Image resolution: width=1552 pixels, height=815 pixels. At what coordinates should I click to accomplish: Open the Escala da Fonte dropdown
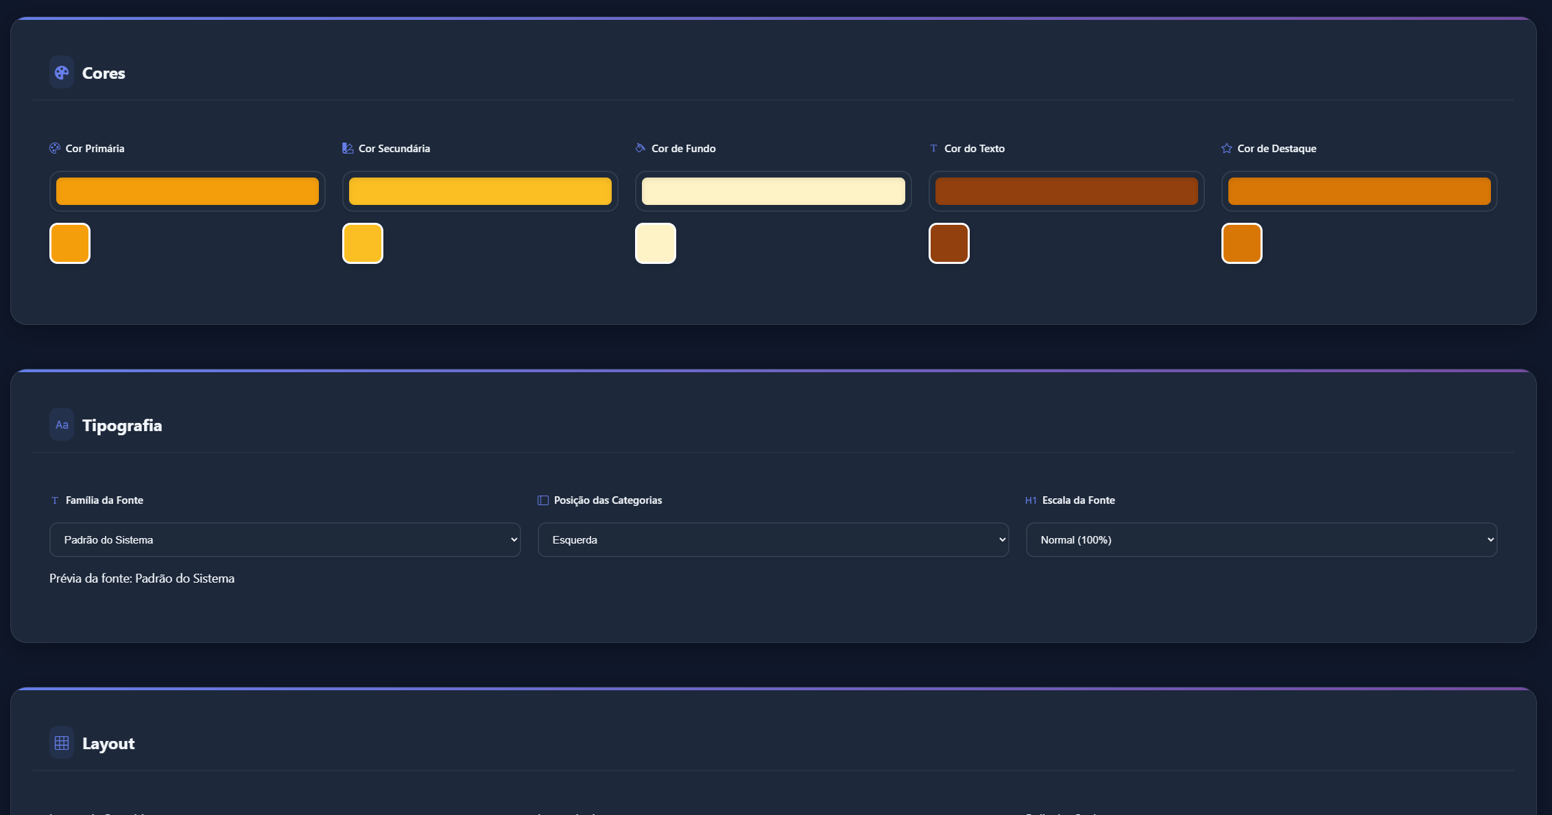(x=1261, y=540)
